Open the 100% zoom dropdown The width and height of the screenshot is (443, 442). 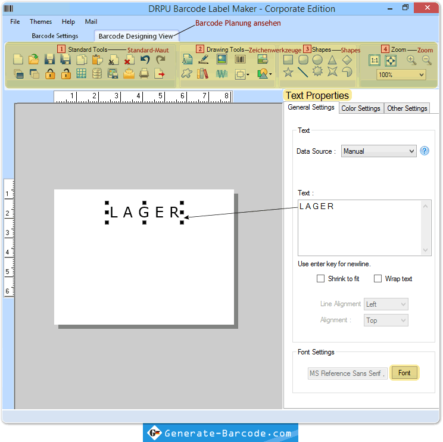tap(401, 75)
